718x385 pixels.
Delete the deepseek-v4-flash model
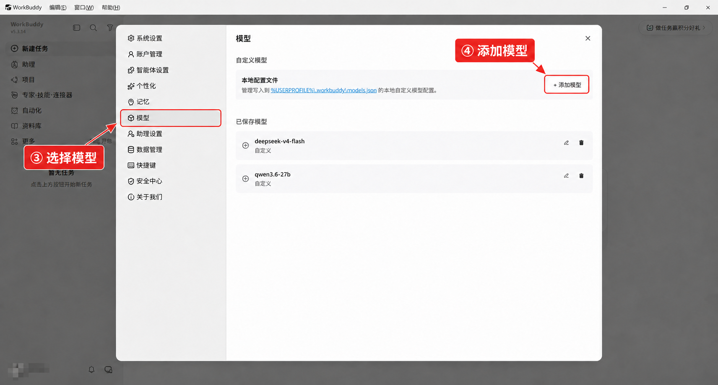click(x=581, y=143)
